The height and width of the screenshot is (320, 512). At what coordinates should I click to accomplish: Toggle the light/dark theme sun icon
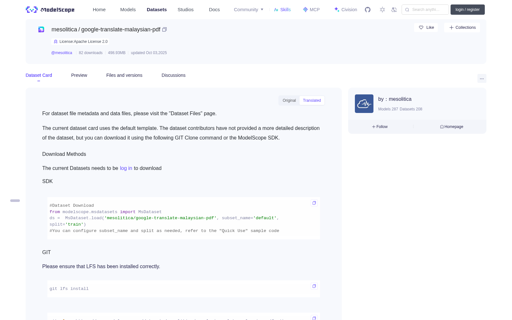382,10
